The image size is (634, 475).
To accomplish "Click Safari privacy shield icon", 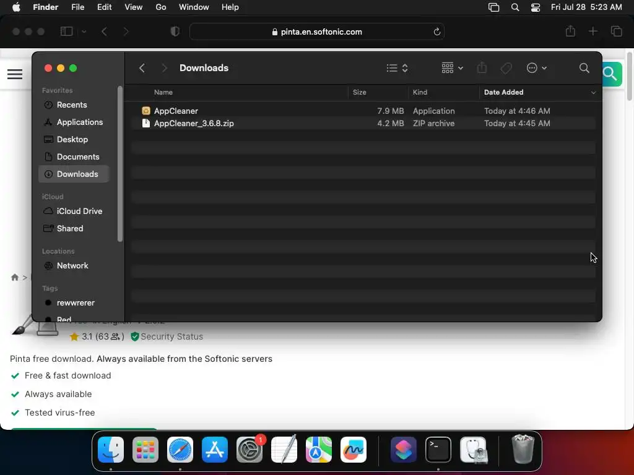I will tap(175, 32).
